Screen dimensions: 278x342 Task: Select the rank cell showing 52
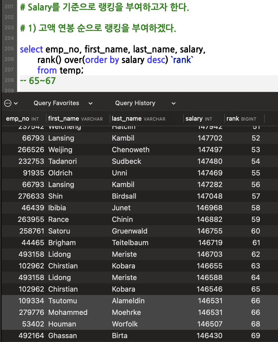256,138
